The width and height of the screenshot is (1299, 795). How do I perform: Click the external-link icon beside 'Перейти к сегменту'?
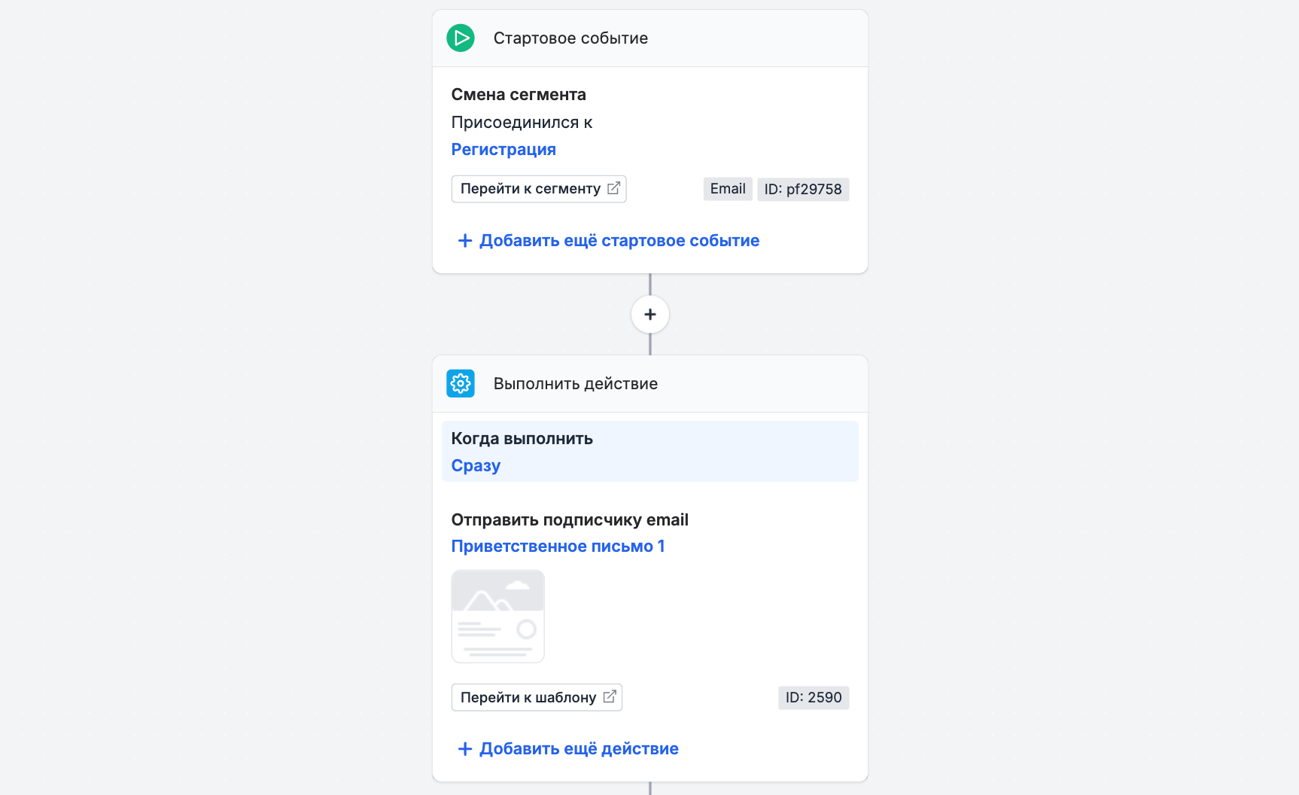[x=614, y=188]
